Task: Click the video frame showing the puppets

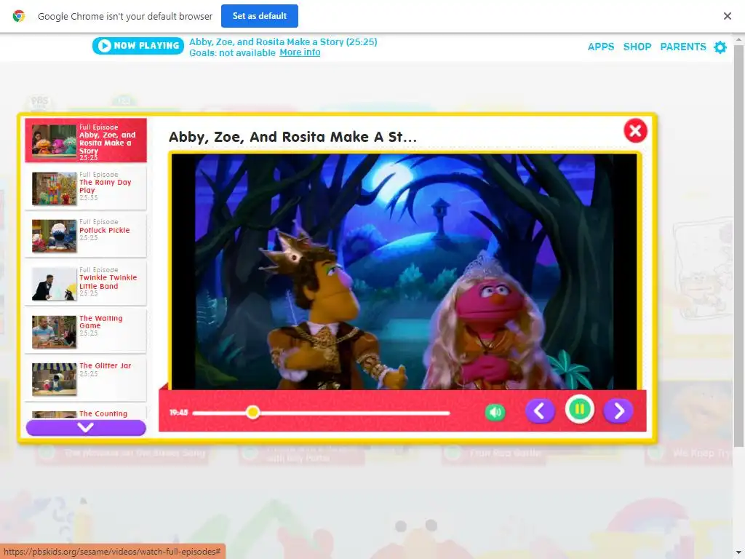Action: [404, 271]
